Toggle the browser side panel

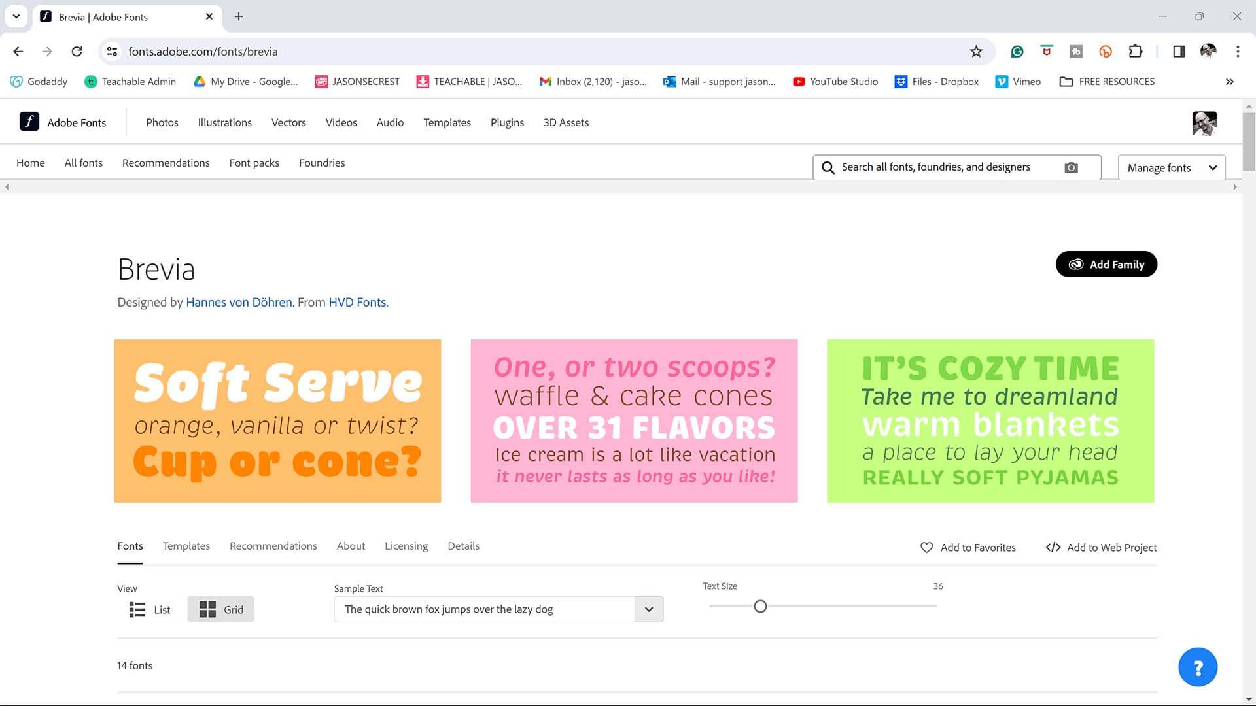coord(1179,52)
